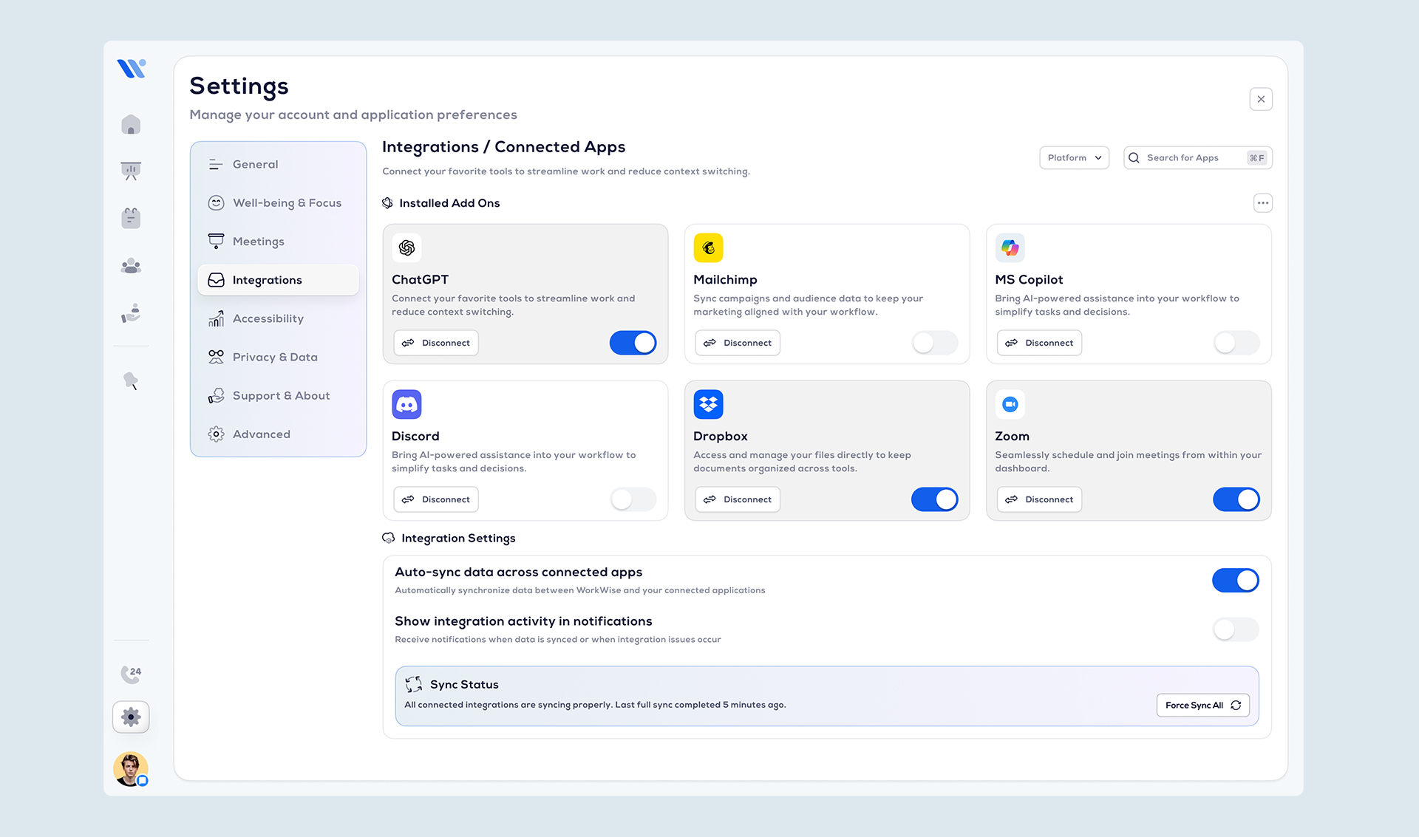1419x837 pixels.
Task: Open the phone icon with 24 badge
Action: pos(130,673)
